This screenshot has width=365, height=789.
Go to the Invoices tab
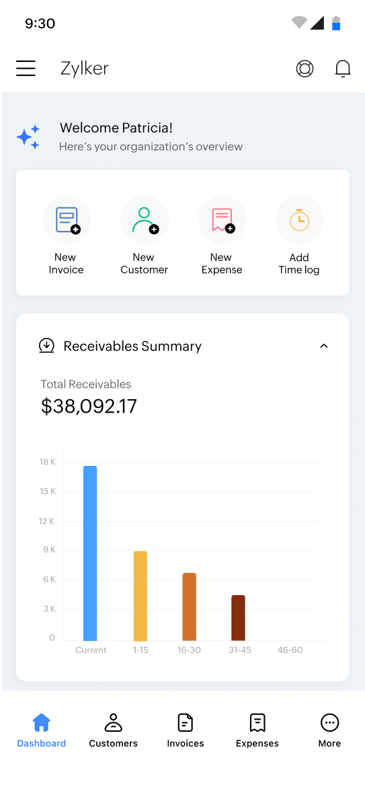pyautogui.click(x=186, y=730)
